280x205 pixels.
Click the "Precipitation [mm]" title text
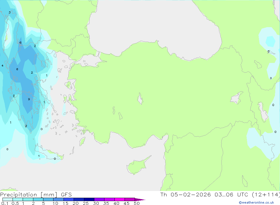(x=29, y=195)
